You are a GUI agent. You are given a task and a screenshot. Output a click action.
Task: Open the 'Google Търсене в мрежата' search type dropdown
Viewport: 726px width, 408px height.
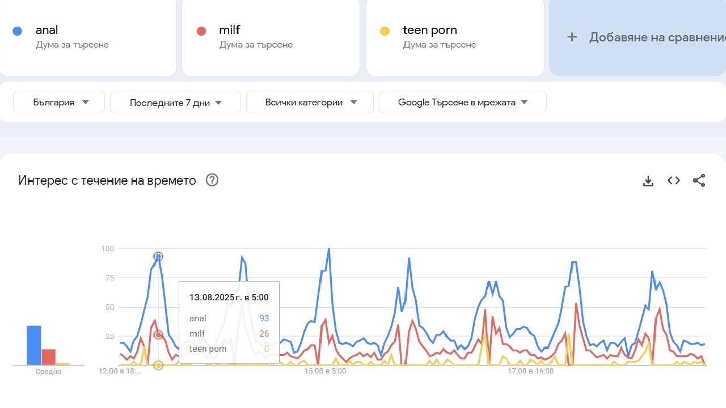pyautogui.click(x=462, y=103)
